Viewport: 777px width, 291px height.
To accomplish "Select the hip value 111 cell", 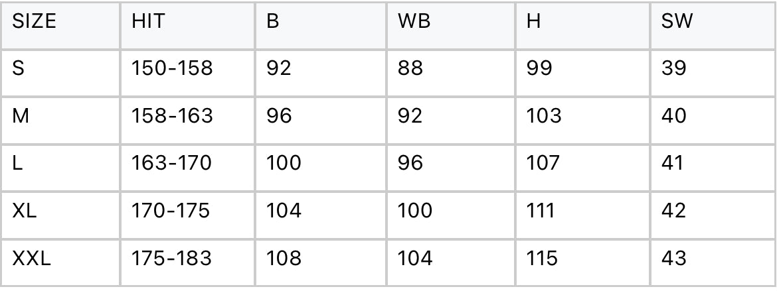I will click(x=540, y=211).
